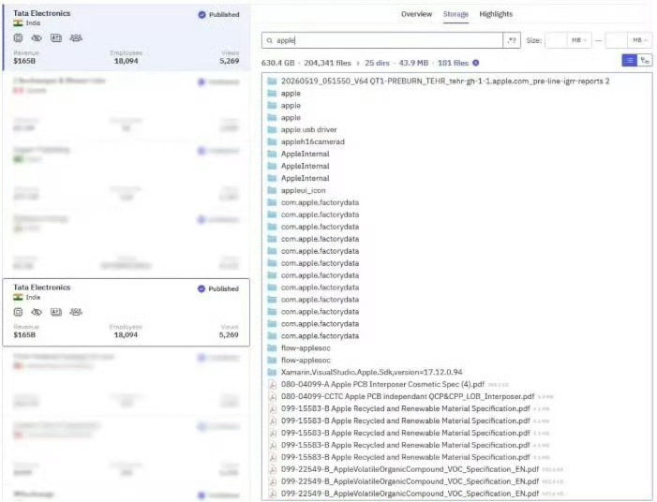
Task: Click the folder icon beside 'apple usb driver'
Action: pyautogui.click(x=273, y=130)
